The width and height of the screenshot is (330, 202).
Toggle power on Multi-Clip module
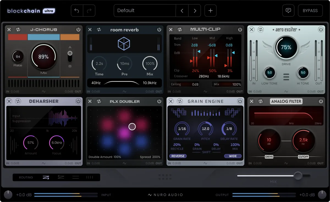(x=240, y=29)
